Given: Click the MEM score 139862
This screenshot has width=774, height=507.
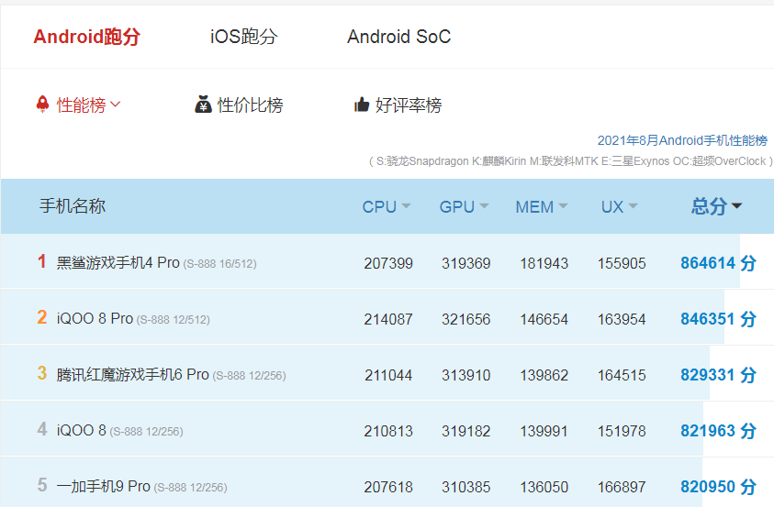Looking at the screenshot, I should (x=544, y=376).
